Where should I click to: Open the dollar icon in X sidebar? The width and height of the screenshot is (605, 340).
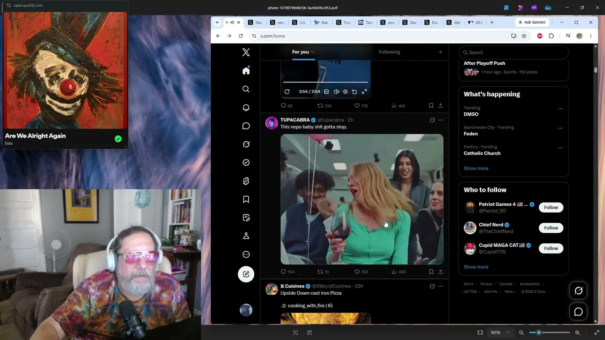coord(246,181)
